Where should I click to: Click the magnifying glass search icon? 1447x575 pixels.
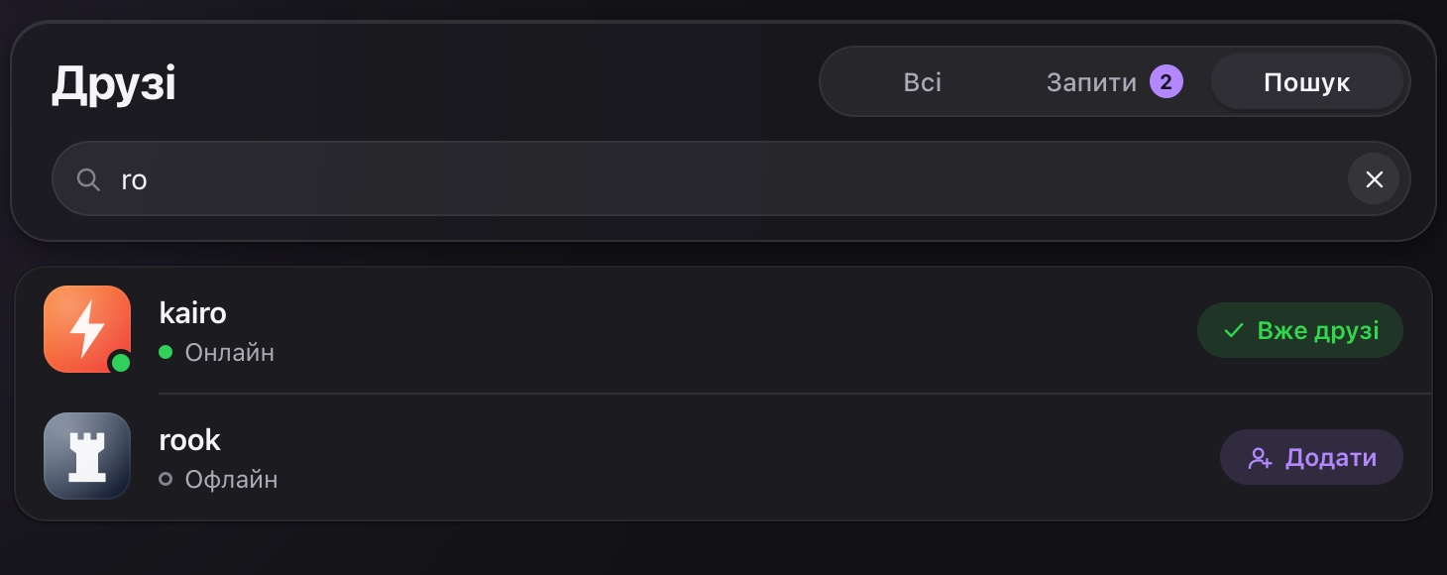(88, 179)
